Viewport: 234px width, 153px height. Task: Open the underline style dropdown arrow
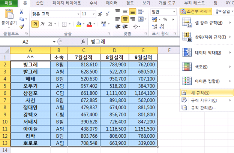click(55, 24)
